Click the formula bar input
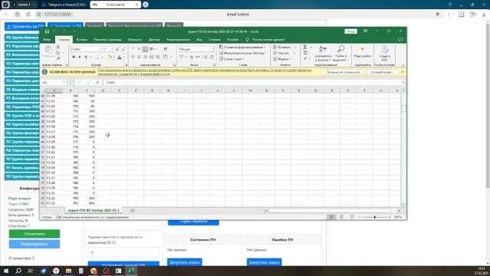This screenshot has height=276, width=490. pyautogui.click(x=252, y=82)
